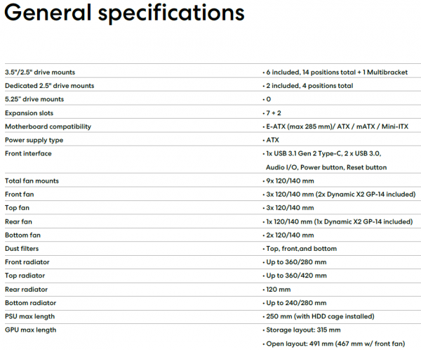Select the Rear radiator 120 mm value
This screenshot has width=421, height=350.
pyautogui.click(x=278, y=290)
